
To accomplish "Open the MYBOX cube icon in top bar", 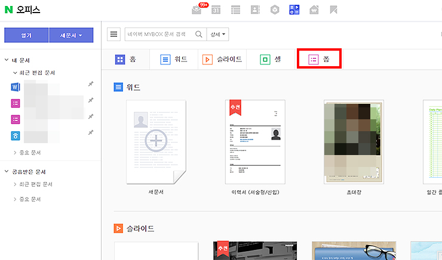I will pos(275,10).
